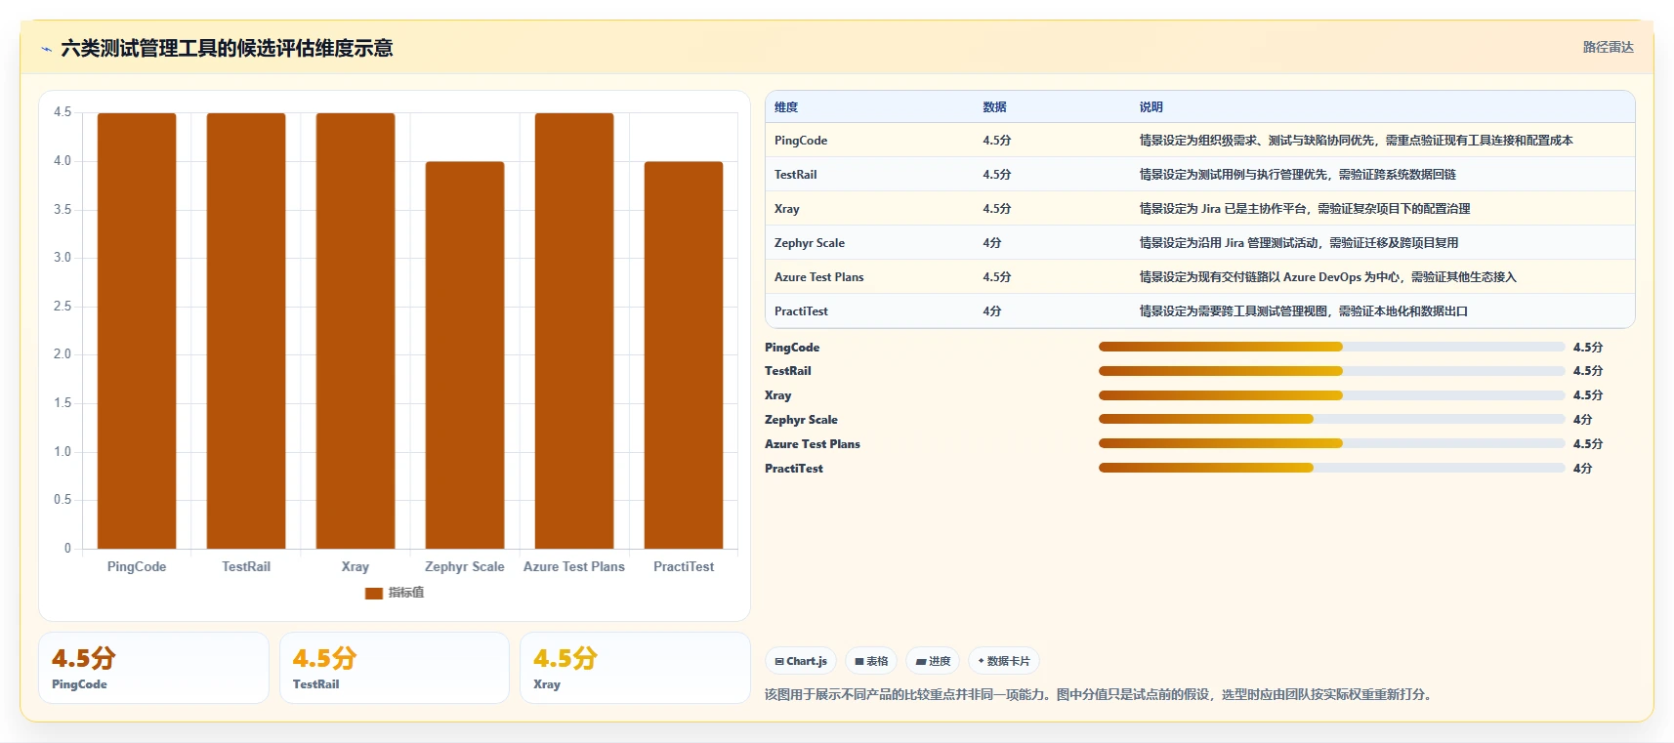Click the 4.5分 score in the PingCode table row
The width and height of the screenshot is (1674, 743).
click(x=997, y=141)
